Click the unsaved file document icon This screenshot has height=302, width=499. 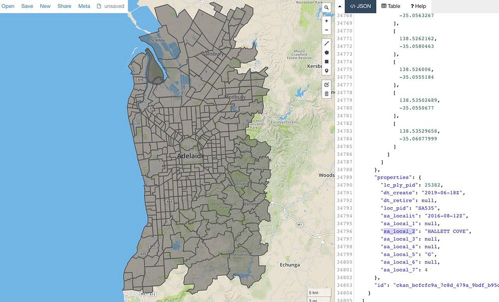[99, 6]
